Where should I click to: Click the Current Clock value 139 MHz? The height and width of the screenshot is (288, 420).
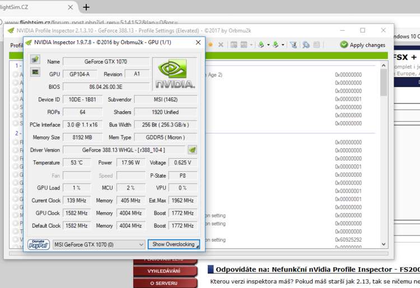point(77,200)
